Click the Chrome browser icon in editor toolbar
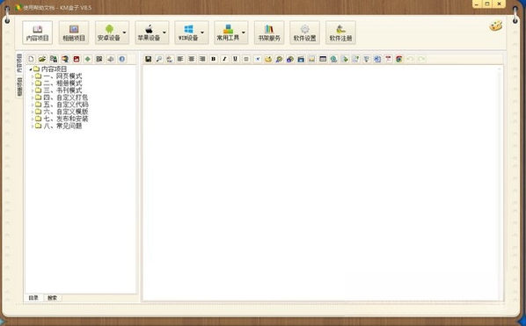The height and width of the screenshot is (326, 526). click(399, 59)
